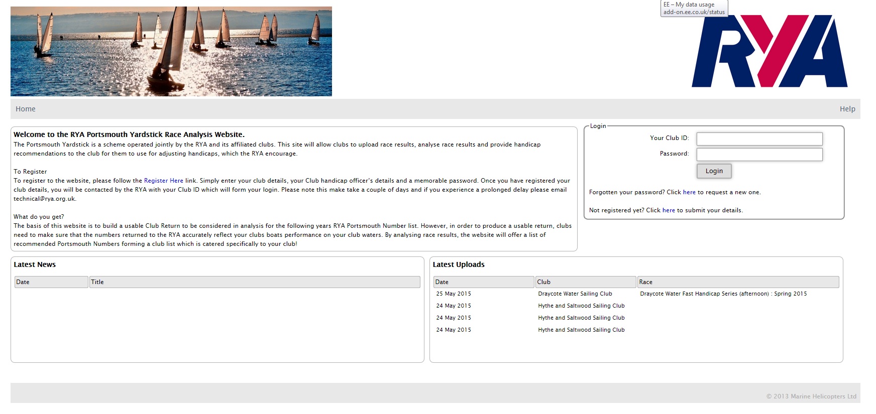Viewport: 876px width, 414px height.
Task: Open the Home menu item
Action: tap(26, 109)
